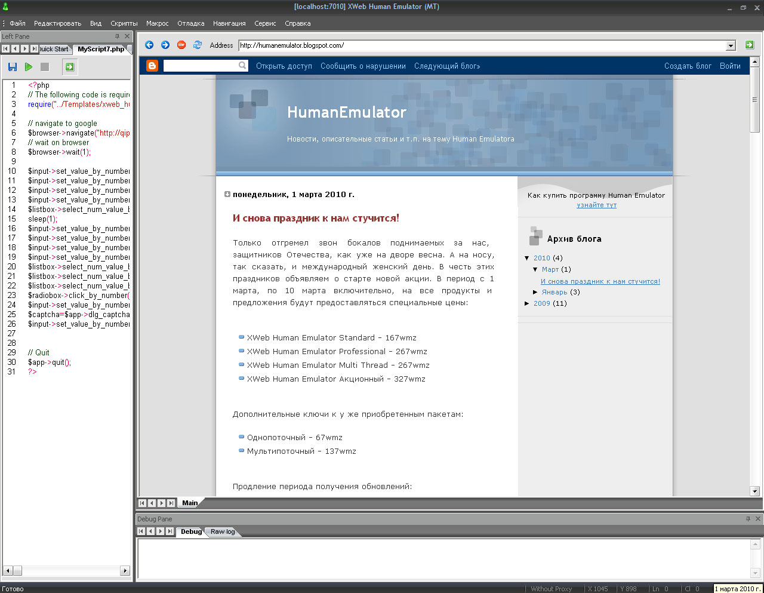
Task: Run the script with the green play icon
Action: (x=29, y=67)
